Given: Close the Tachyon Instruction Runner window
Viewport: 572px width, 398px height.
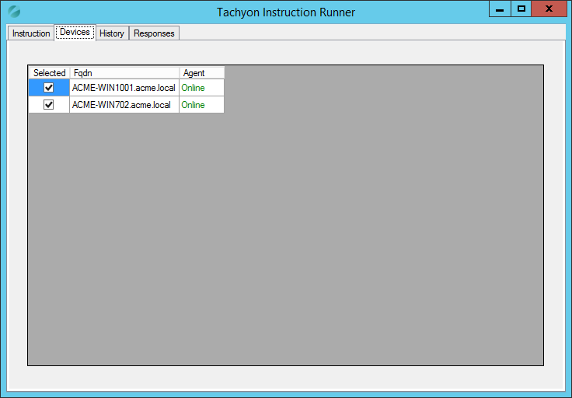Looking at the screenshot, I should coord(549,9).
